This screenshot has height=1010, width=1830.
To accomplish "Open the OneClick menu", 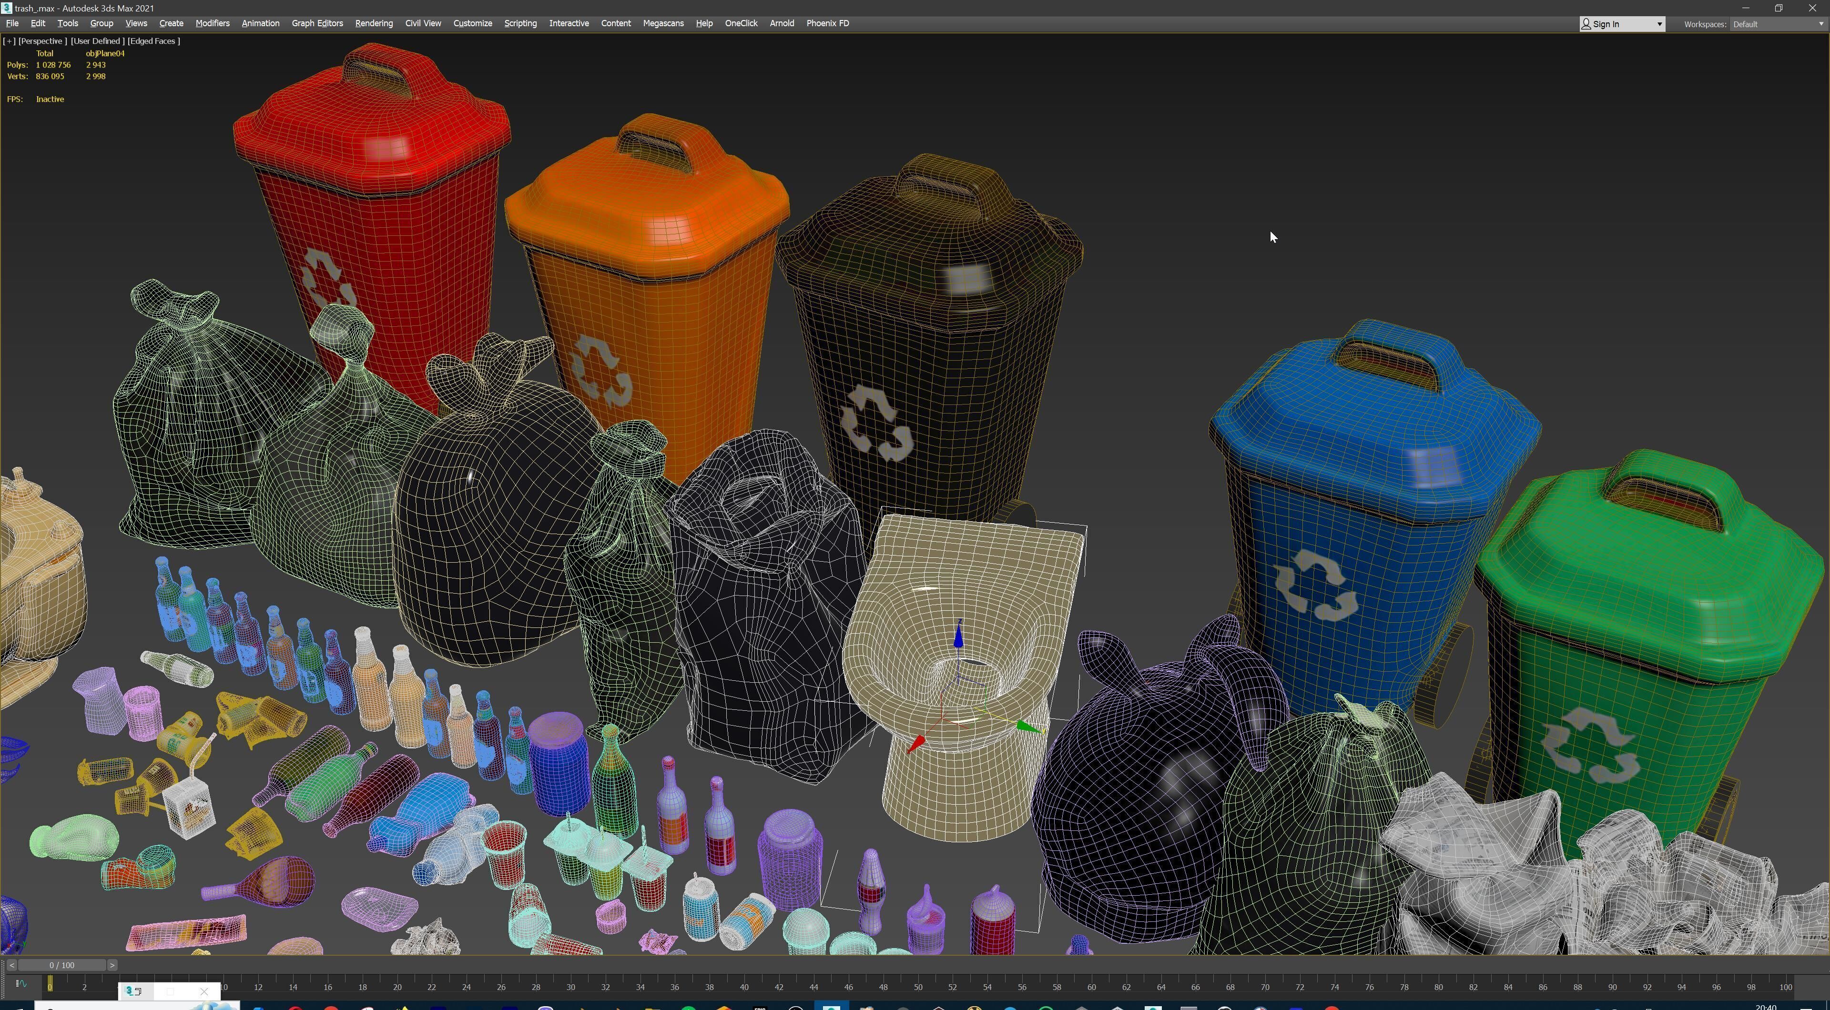I will tap(741, 23).
